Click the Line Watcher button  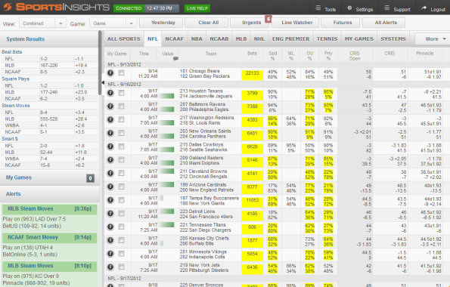[x=296, y=23]
